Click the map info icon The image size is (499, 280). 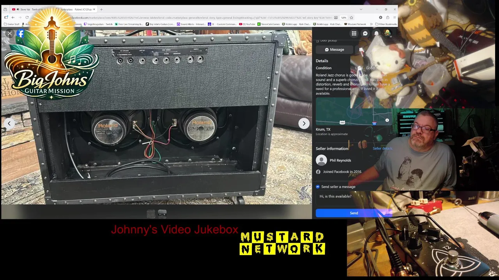point(387,120)
